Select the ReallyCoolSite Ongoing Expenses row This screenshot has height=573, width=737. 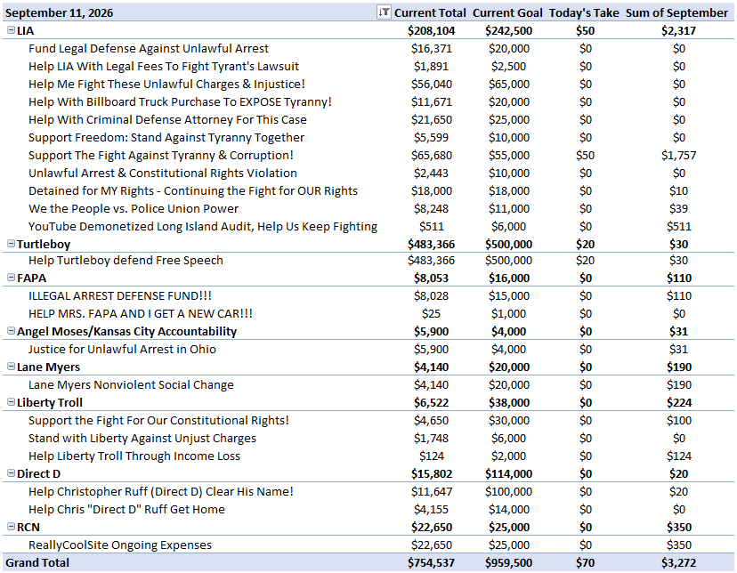coord(368,545)
